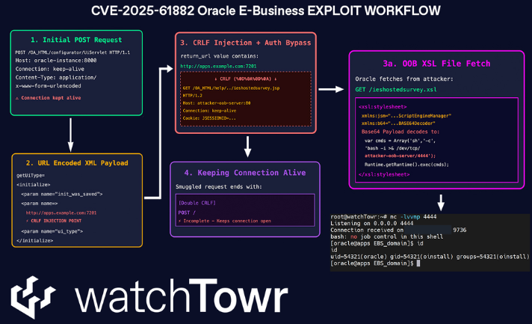Select the xmlns:b64 BASE64Decoder line
This screenshot has width=532, height=324.
(x=398, y=123)
